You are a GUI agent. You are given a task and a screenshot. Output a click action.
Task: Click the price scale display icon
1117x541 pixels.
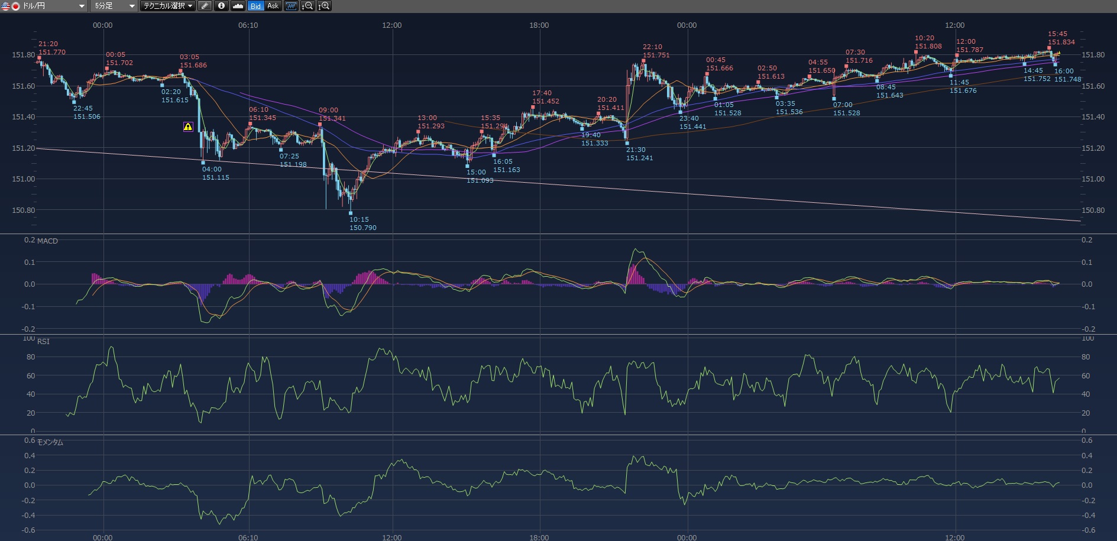291,6
